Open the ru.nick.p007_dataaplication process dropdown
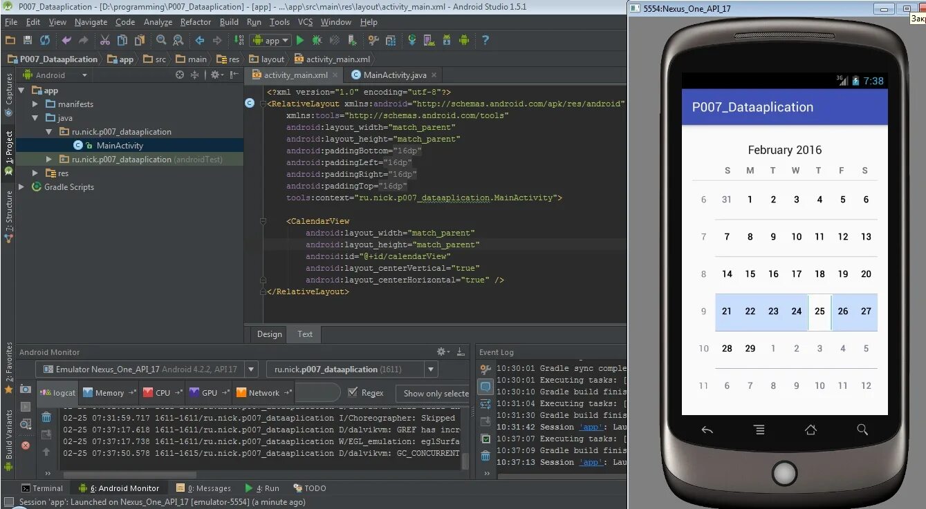Image resolution: width=926 pixels, height=509 pixels. tap(352, 369)
